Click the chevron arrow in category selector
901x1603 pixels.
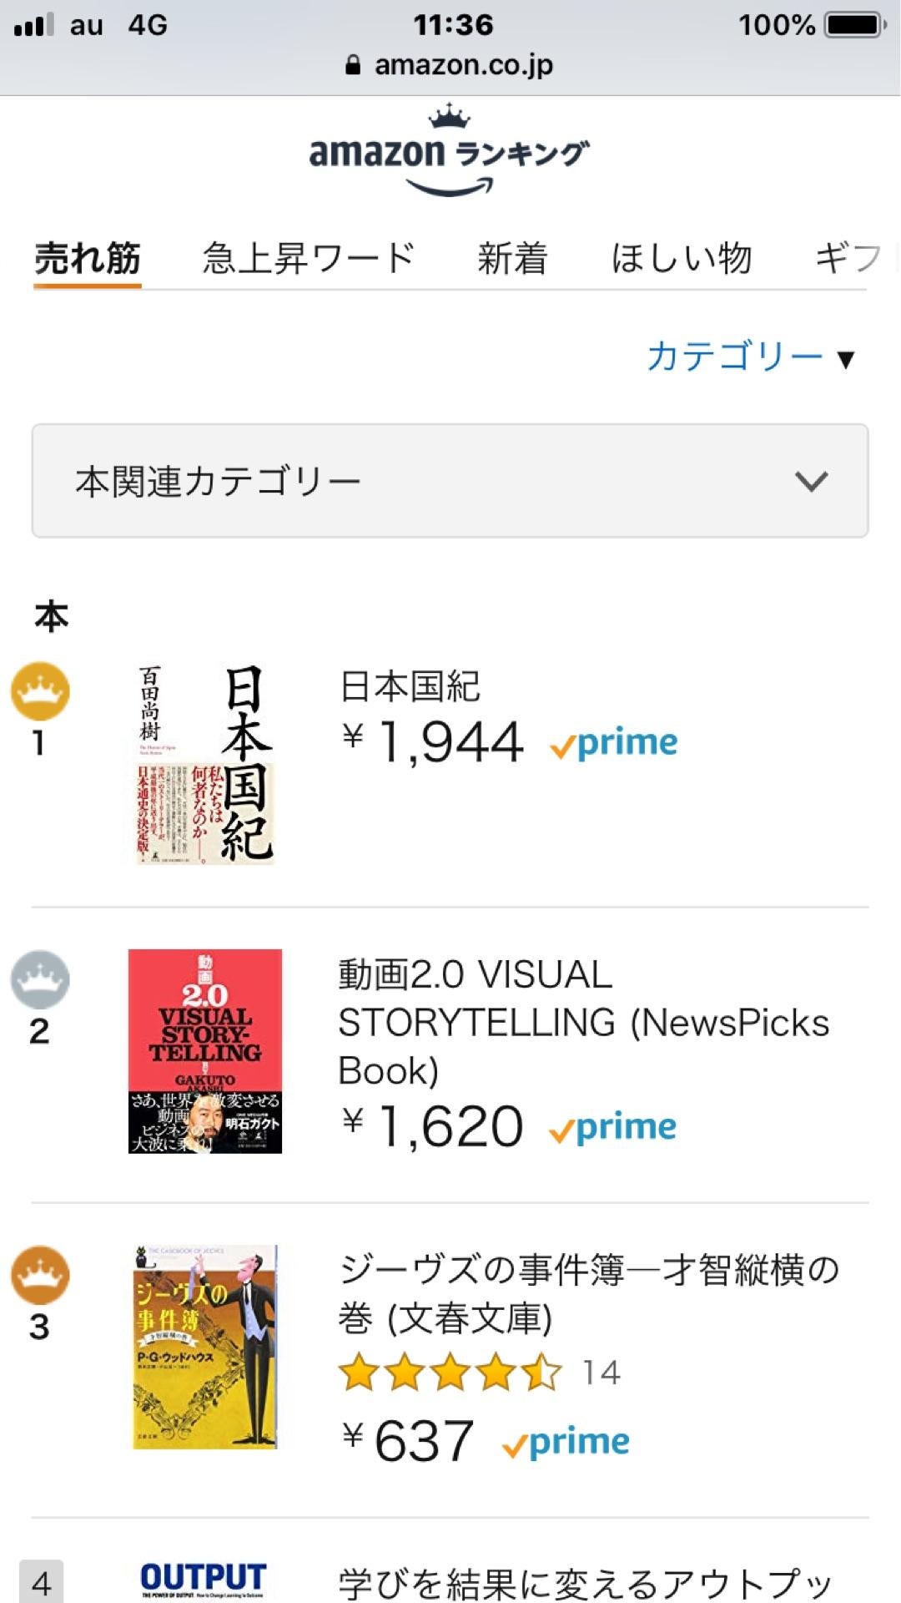811,481
